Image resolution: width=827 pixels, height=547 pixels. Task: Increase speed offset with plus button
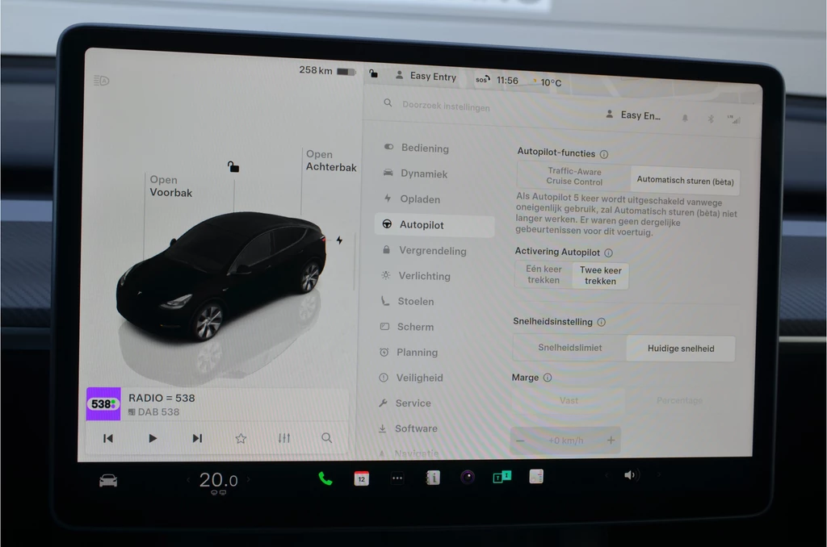point(611,441)
